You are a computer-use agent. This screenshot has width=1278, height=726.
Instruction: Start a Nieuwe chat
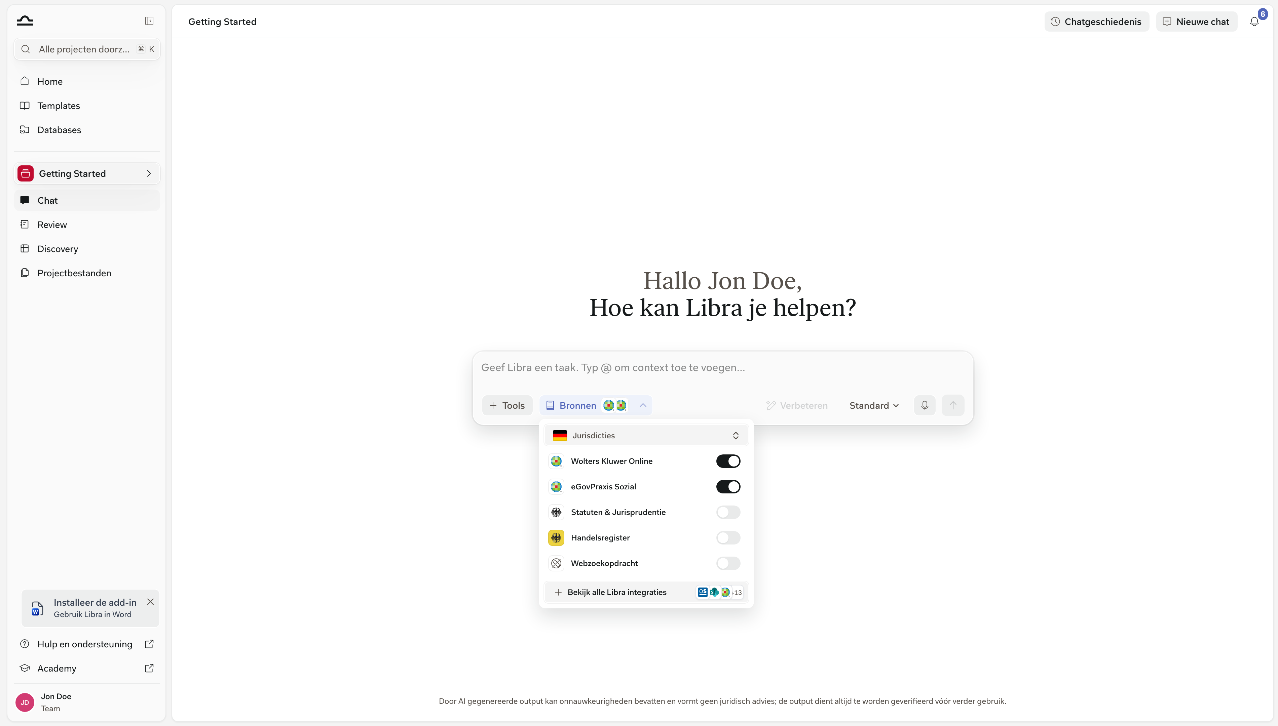[1196, 22]
